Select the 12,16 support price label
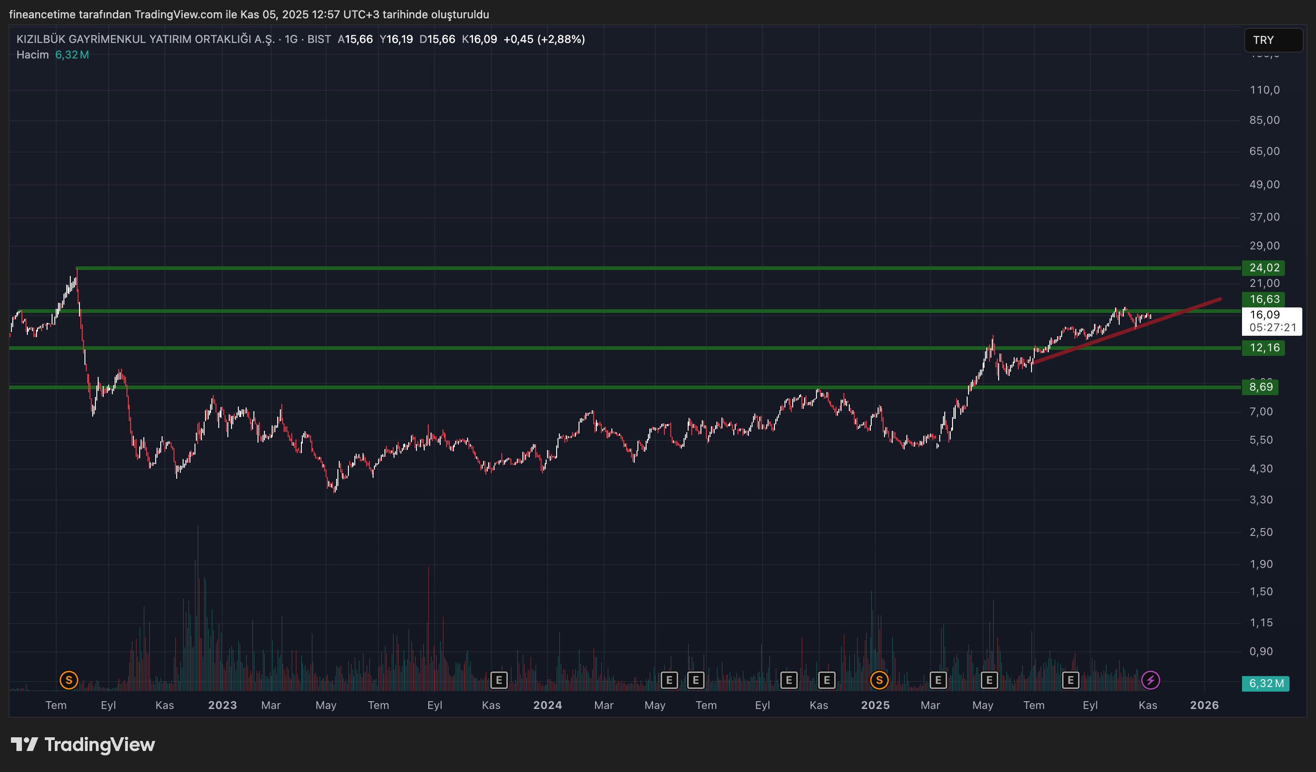The image size is (1316, 772). pyautogui.click(x=1264, y=348)
